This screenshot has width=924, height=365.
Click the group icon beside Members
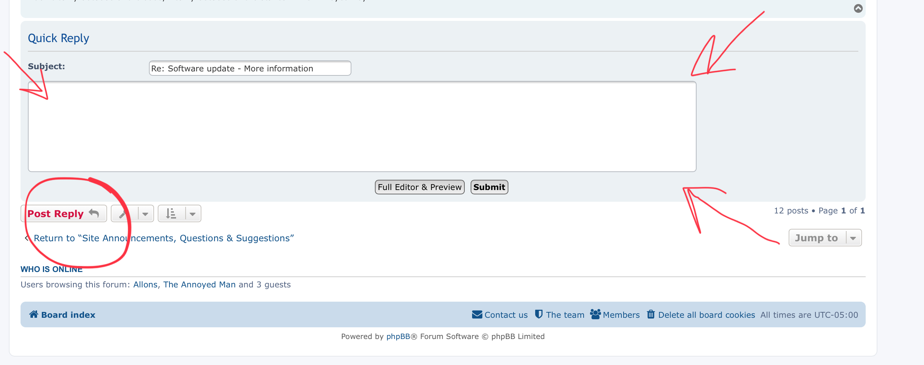(595, 314)
